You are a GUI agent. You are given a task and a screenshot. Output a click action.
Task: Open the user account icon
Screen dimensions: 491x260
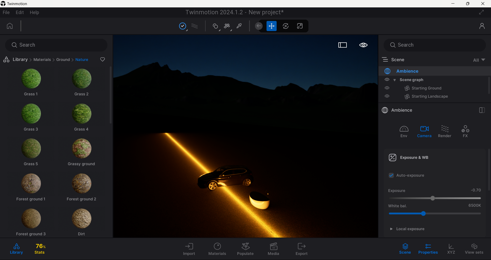(482, 26)
